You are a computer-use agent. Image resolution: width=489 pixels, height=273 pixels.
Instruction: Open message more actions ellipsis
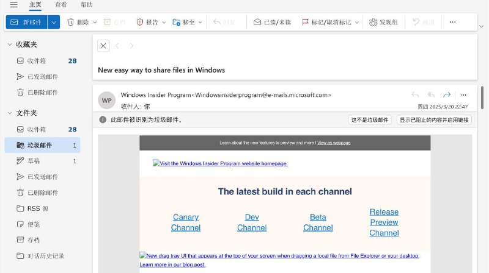463,94
